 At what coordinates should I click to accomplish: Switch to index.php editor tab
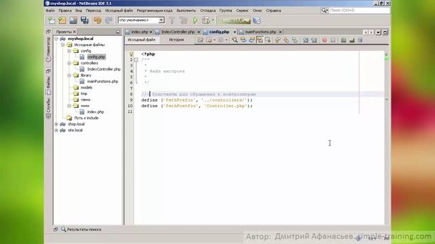[x=139, y=32]
